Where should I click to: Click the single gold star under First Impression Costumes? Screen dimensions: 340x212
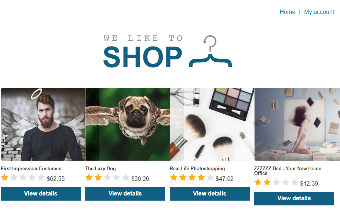pos(4,177)
